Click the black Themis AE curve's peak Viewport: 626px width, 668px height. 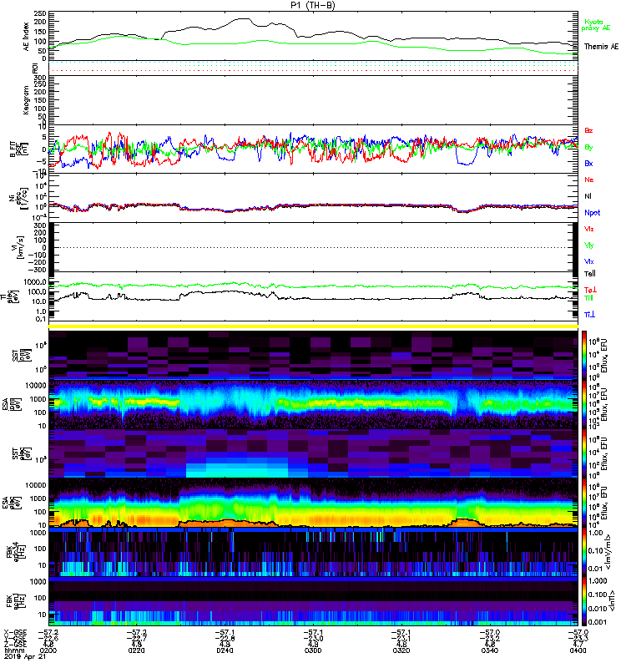pos(244,18)
